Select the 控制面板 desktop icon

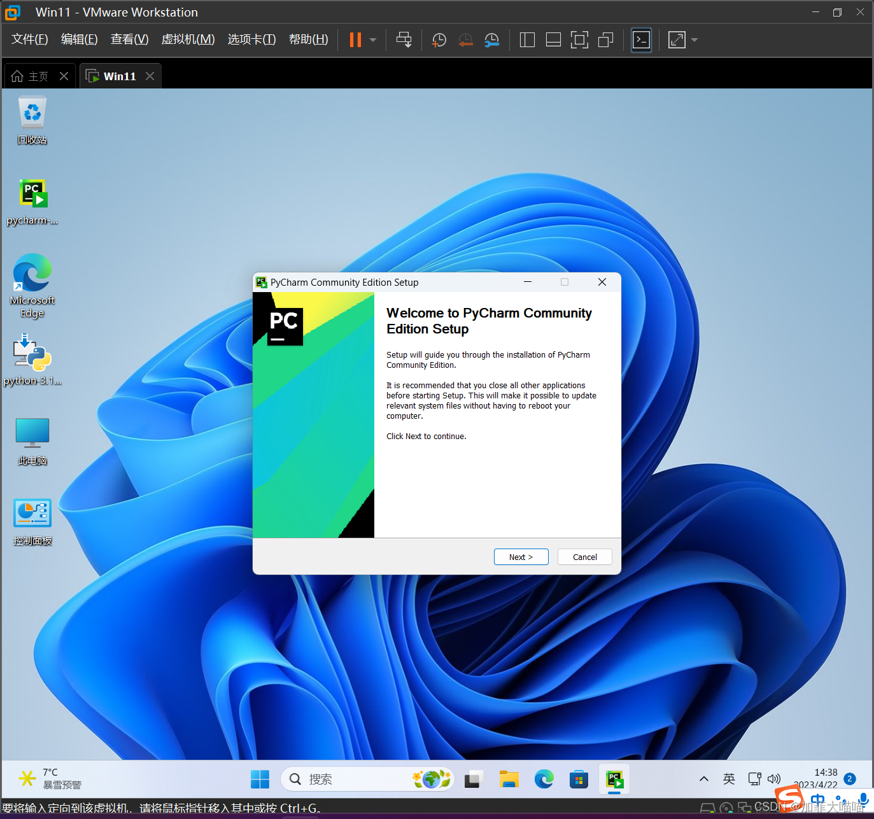pos(32,522)
